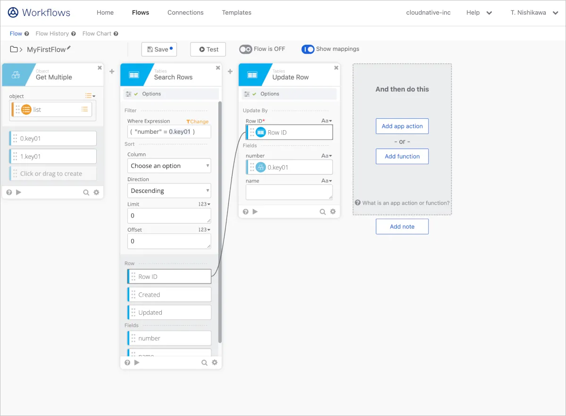Click the Offset input field
The width and height of the screenshot is (566, 416).
pos(169,241)
